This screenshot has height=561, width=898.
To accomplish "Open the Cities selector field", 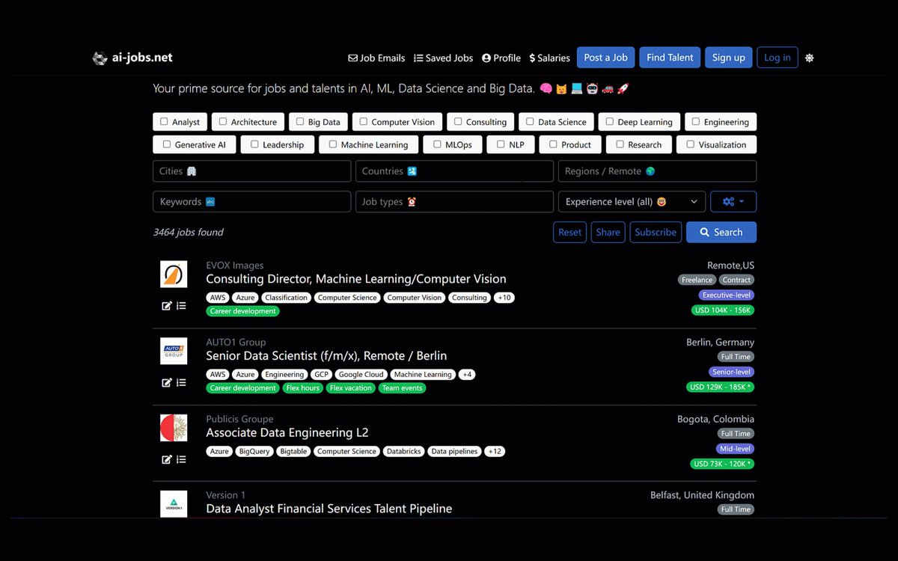I will (x=251, y=171).
